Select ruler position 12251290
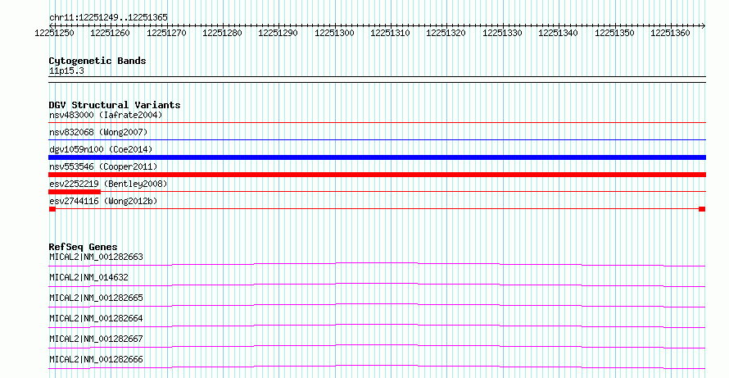729x378 pixels. point(278,33)
